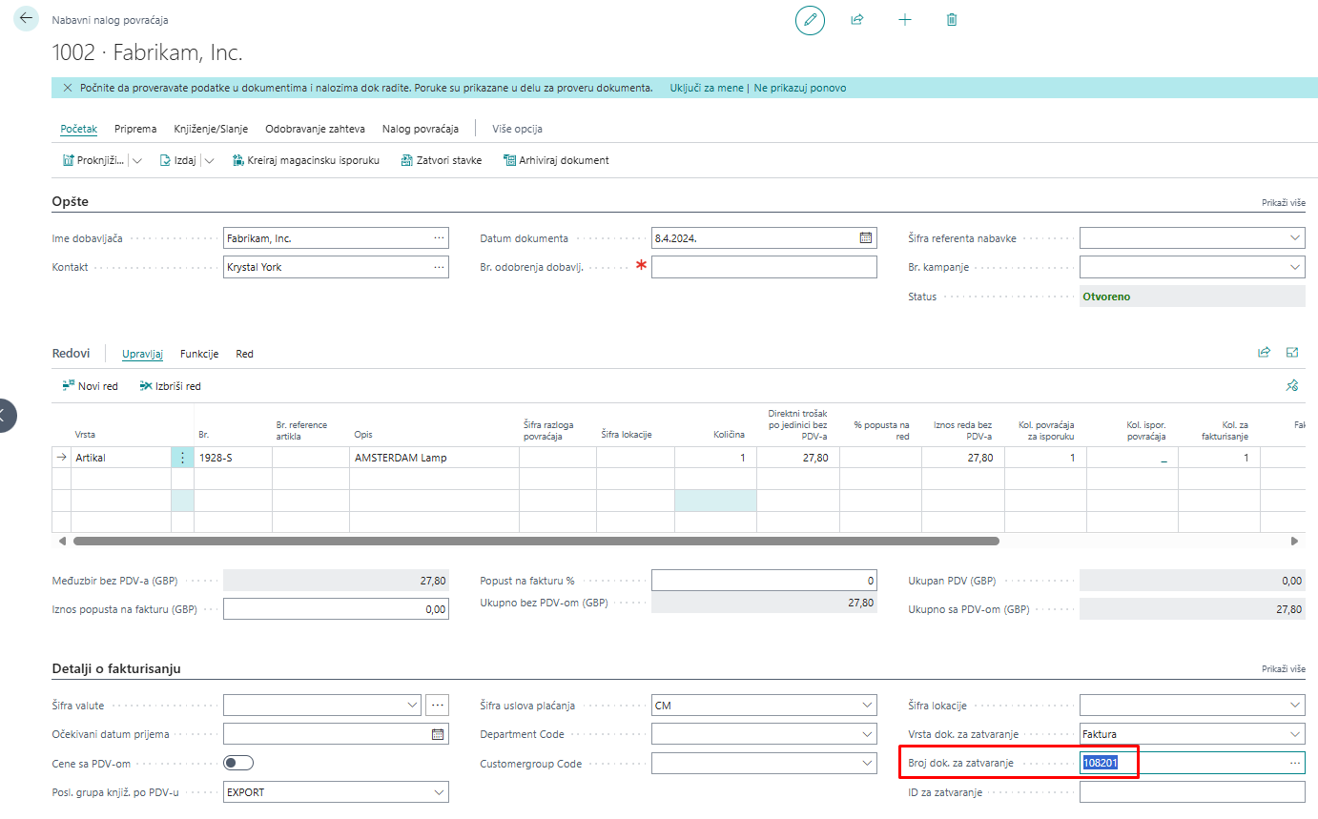
Task: Click the pencil edit icon
Action: [810, 20]
